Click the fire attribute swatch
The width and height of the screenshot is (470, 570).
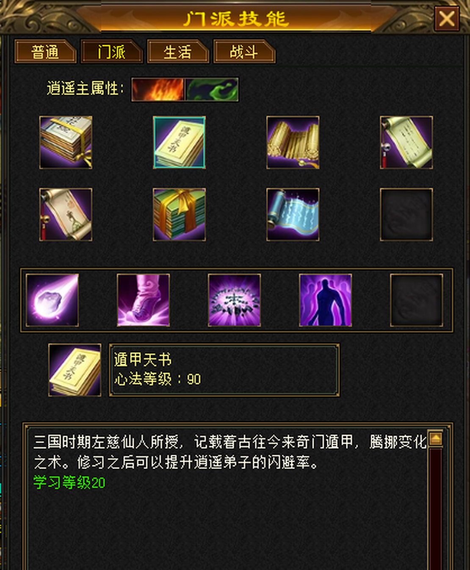[158, 89]
